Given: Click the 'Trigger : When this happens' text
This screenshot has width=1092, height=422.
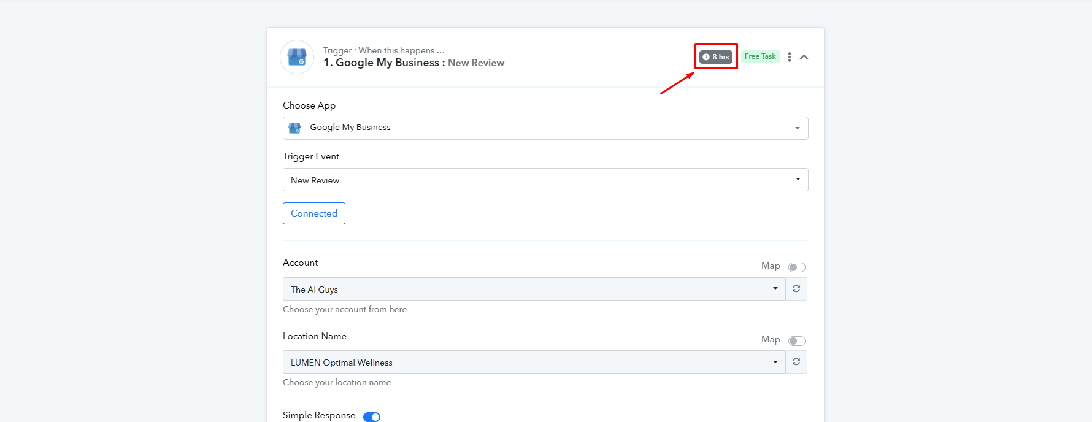Looking at the screenshot, I should [384, 50].
